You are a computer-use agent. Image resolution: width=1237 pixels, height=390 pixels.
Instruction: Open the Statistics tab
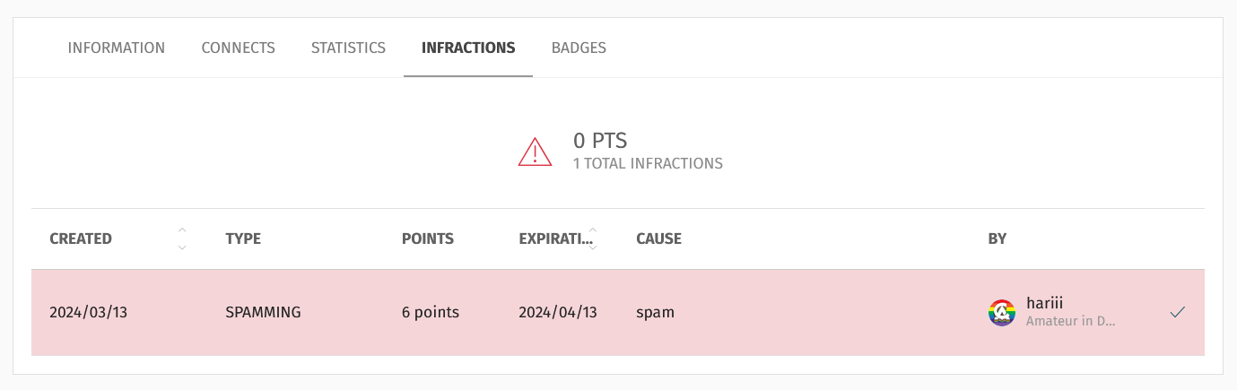(348, 48)
